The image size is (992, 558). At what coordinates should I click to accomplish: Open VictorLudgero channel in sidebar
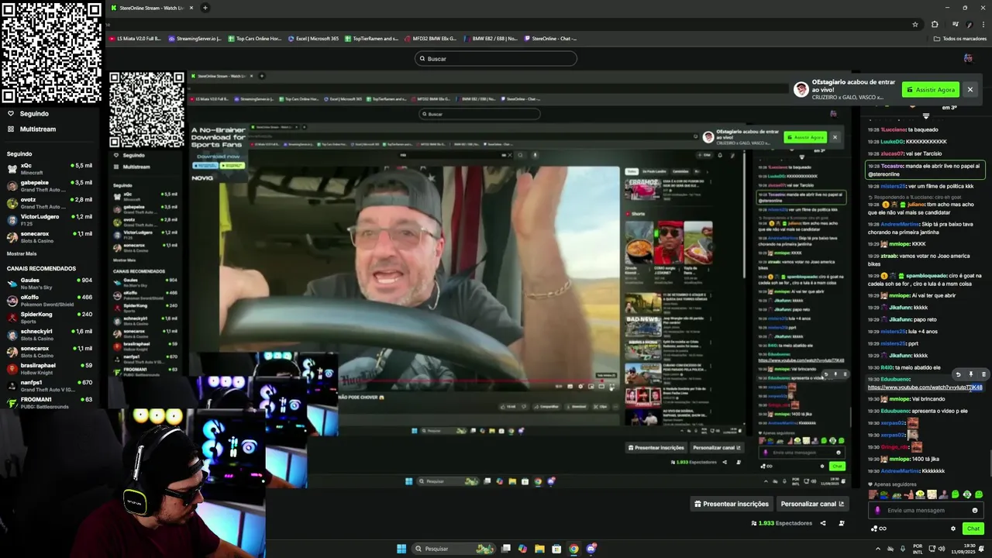click(x=50, y=219)
